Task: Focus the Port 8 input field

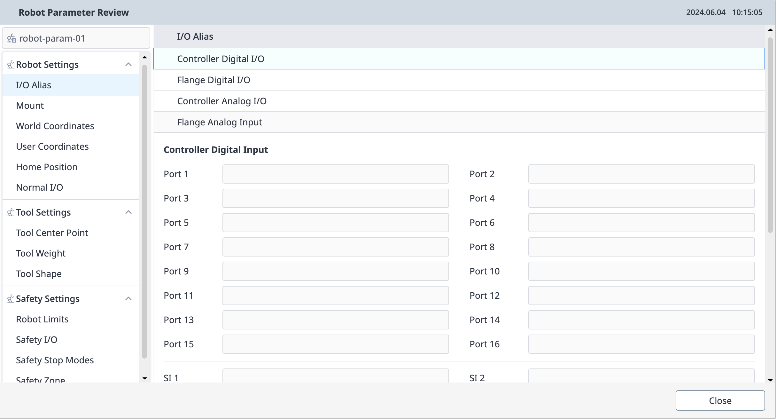Action: point(641,247)
